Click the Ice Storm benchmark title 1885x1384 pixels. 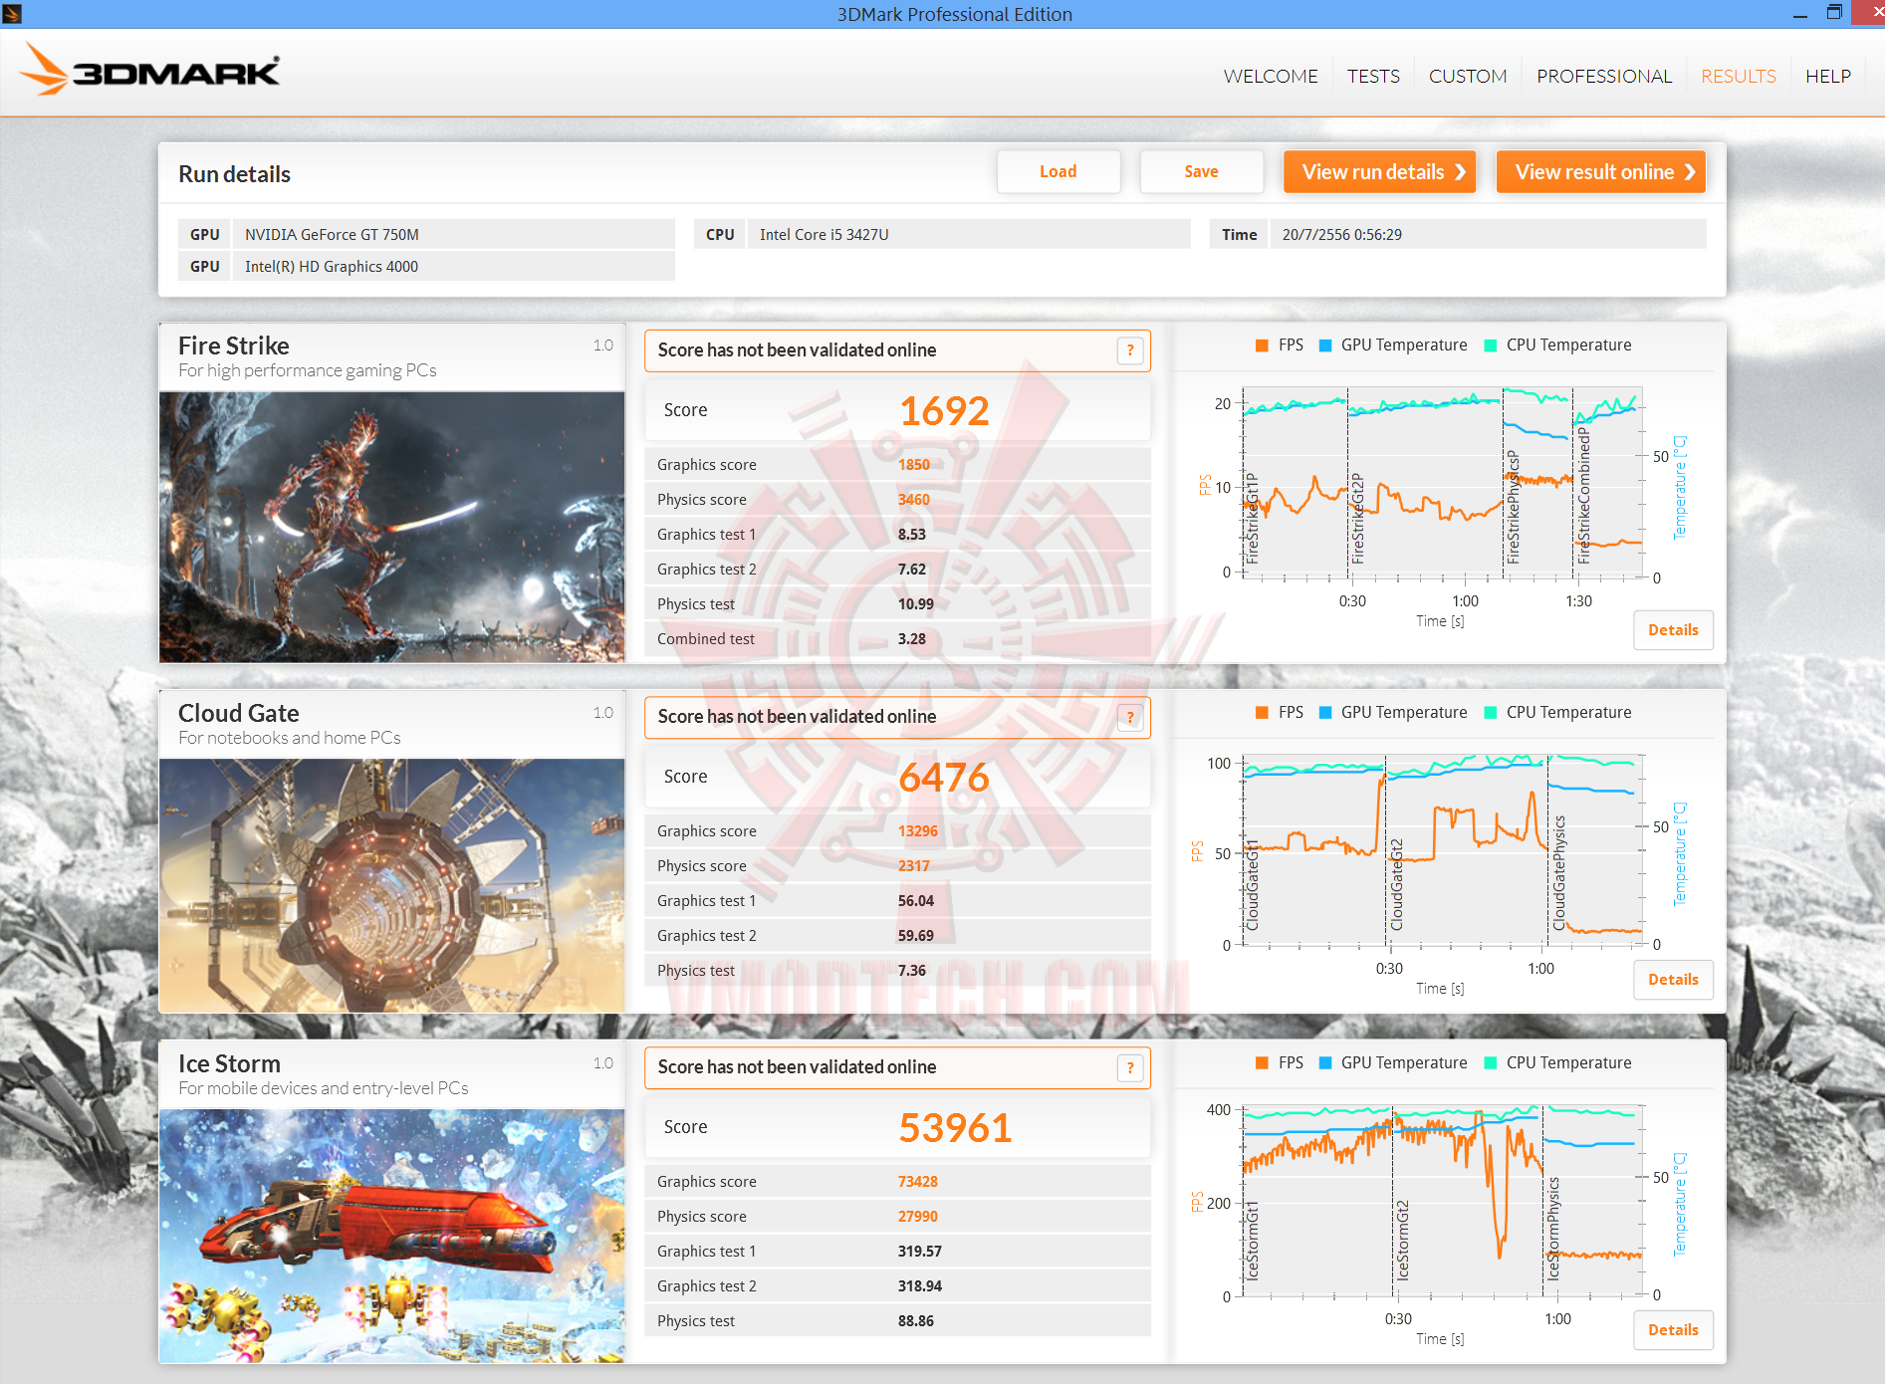coord(229,1063)
